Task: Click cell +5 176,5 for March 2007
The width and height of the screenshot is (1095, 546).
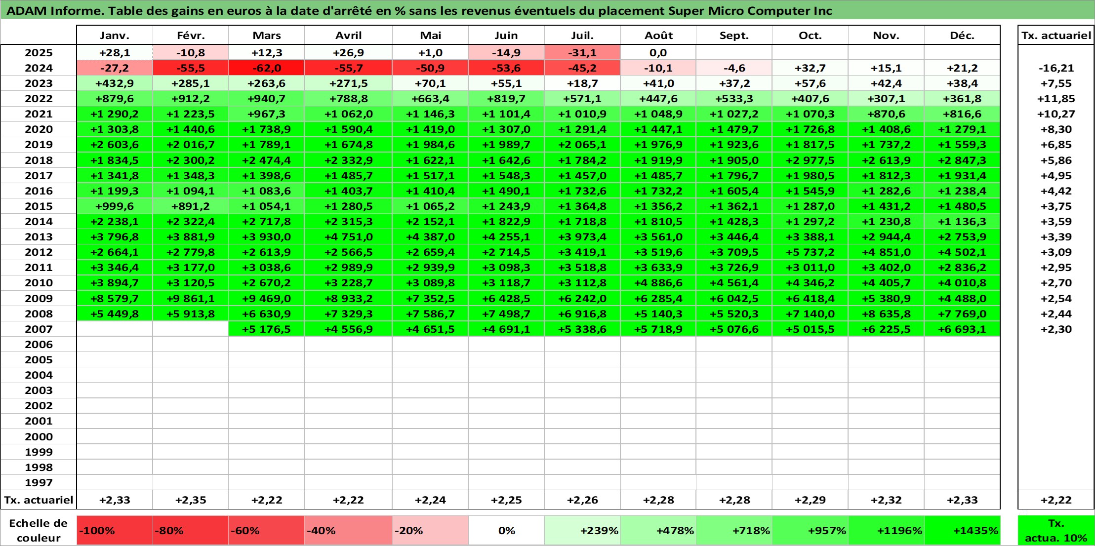Action: point(267,329)
